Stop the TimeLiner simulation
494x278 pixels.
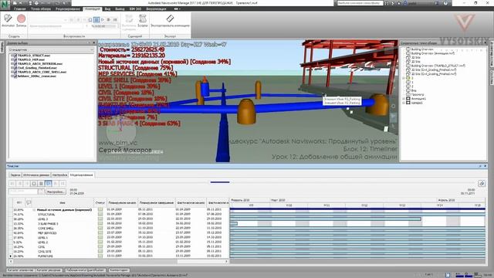tap(34, 183)
